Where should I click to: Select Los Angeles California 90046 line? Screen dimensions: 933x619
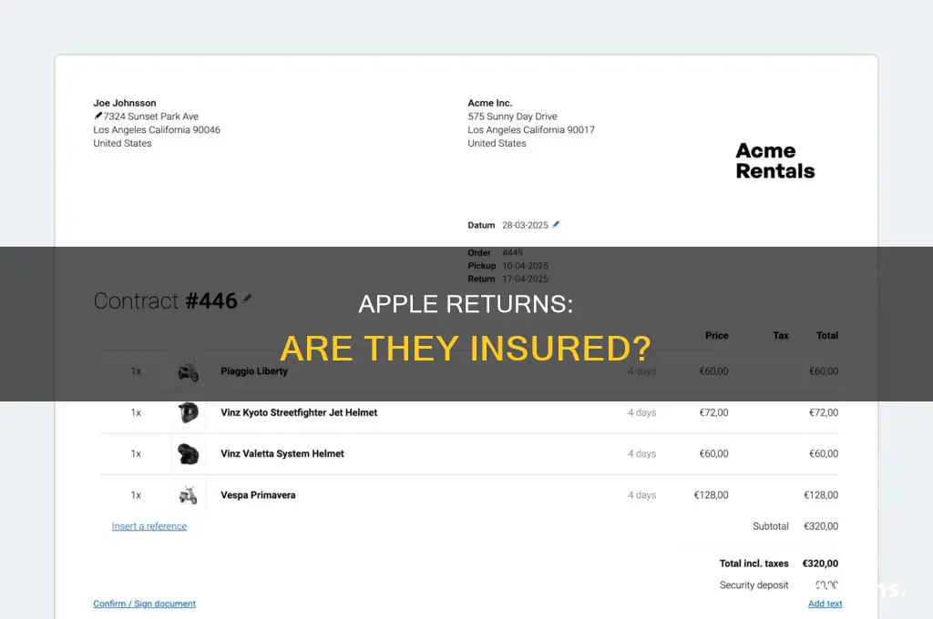(157, 129)
